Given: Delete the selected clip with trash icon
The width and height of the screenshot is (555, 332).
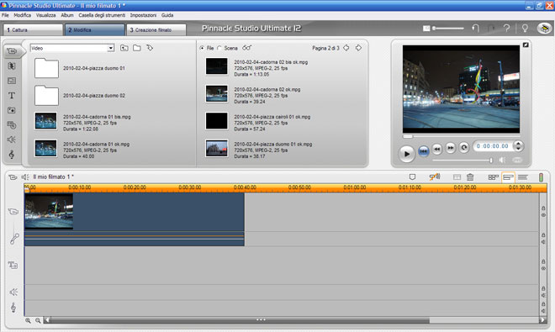Looking at the screenshot, I should tap(470, 177).
